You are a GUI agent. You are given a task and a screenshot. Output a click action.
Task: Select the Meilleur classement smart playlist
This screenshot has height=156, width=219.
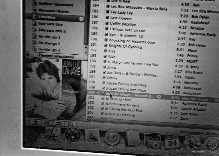[x=56, y=4]
